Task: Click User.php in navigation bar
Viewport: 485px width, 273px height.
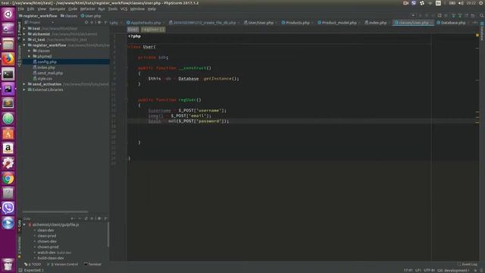Action: [x=91, y=16]
